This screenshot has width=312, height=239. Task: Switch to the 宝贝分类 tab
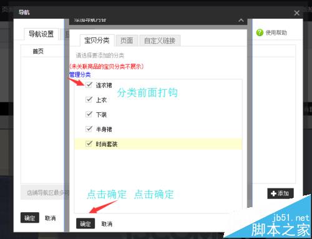click(97, 40)
